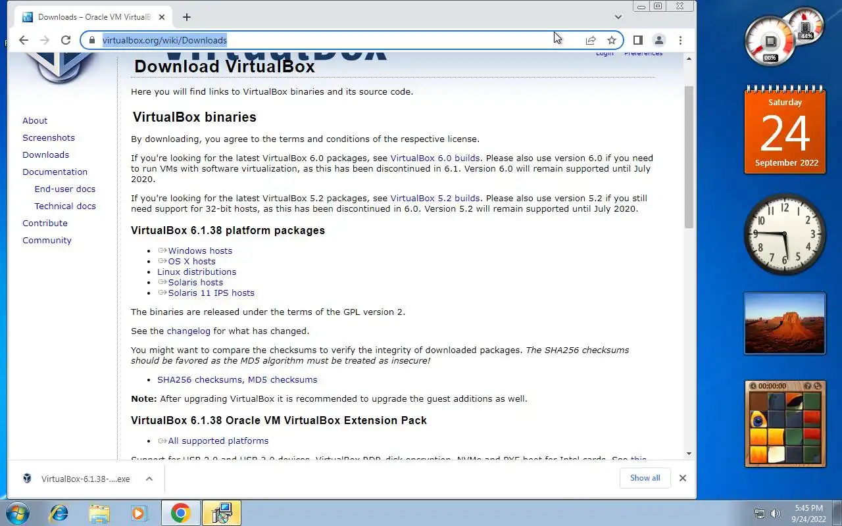Click Show all downloads button

click(x=645, y=478)
